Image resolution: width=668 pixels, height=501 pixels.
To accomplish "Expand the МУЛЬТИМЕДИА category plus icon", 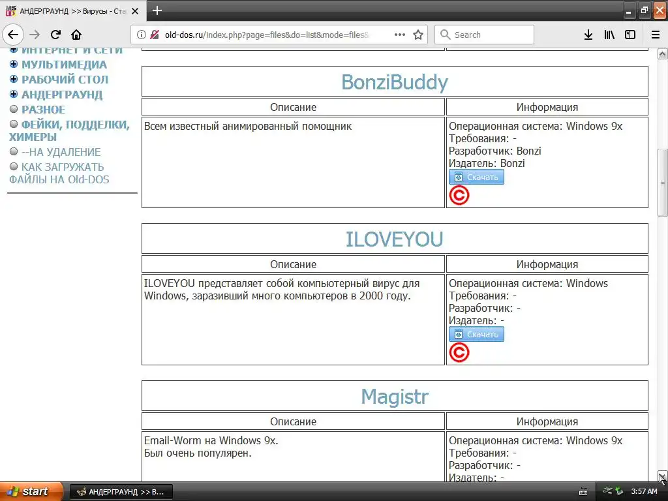I will [14, 64].
